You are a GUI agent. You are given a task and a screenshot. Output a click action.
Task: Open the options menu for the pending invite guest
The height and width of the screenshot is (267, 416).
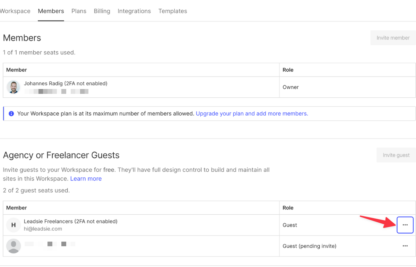(405, 246)
